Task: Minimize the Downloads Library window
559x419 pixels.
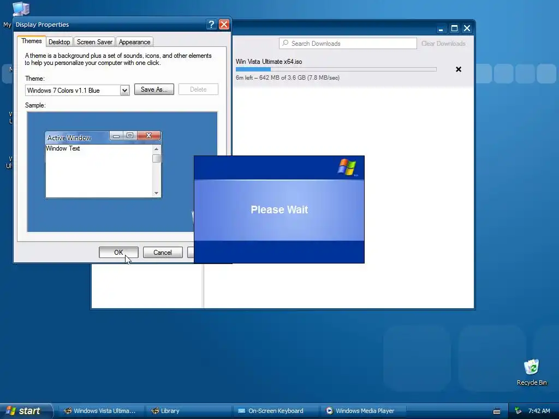Action: click(441, 28)
